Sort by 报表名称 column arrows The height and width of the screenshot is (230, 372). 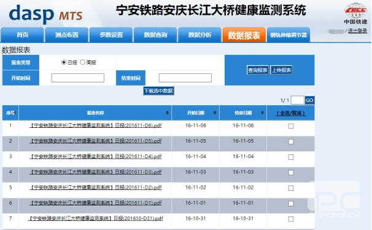(167, 113)
